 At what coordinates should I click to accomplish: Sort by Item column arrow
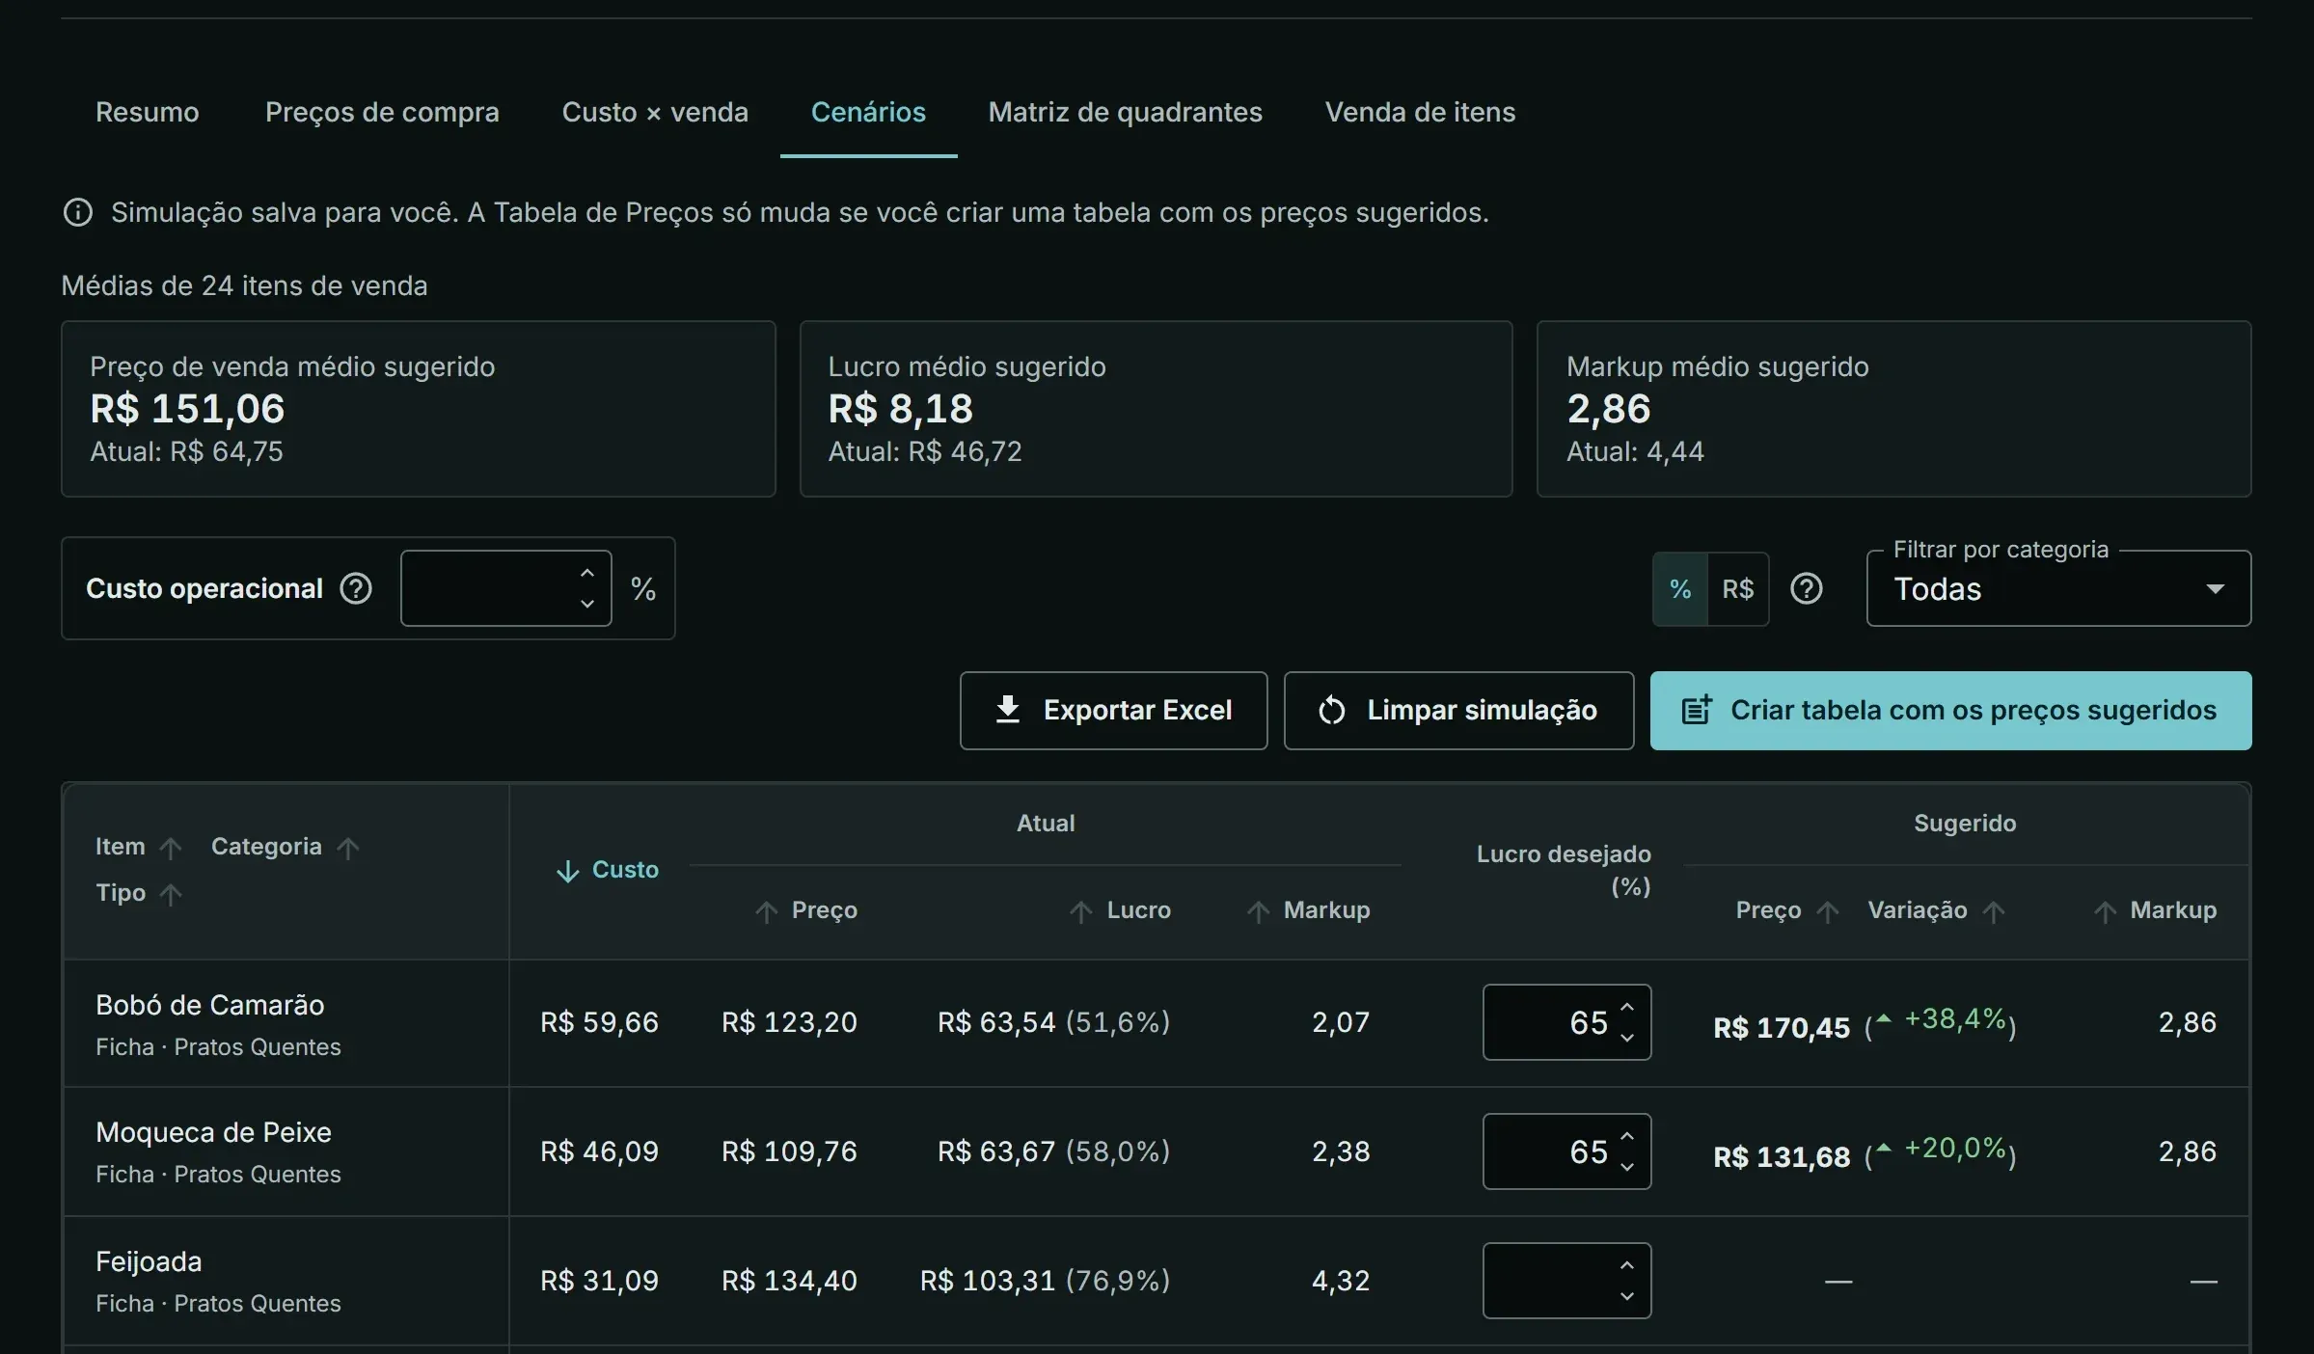[x=171, y=848]
